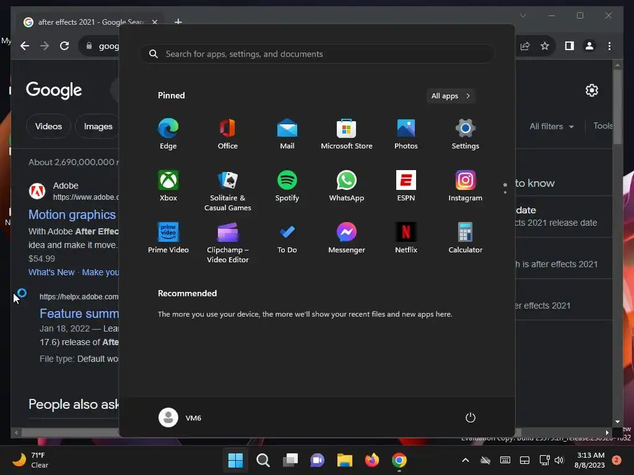Open the Motion graphics Adobe result
This screenshot has width=634, height=475.
(72, 215)
